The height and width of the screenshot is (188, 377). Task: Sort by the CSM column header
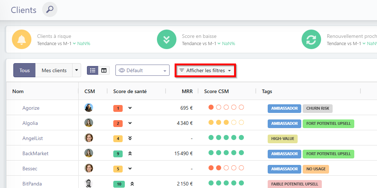pyautogui.click(x=90, y=91)
